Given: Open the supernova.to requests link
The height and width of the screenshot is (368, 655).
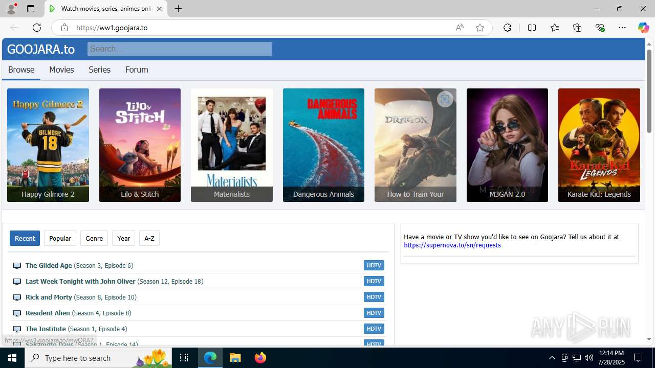Looking at the screenshot, I should [452, 245].
